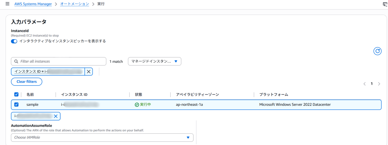The image size is (388, 145).
Task: Go to previous page of instances
Action: tap(364, 84)
